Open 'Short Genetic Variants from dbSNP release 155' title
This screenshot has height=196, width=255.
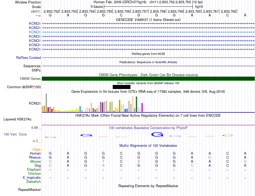[x=148, y=83]
